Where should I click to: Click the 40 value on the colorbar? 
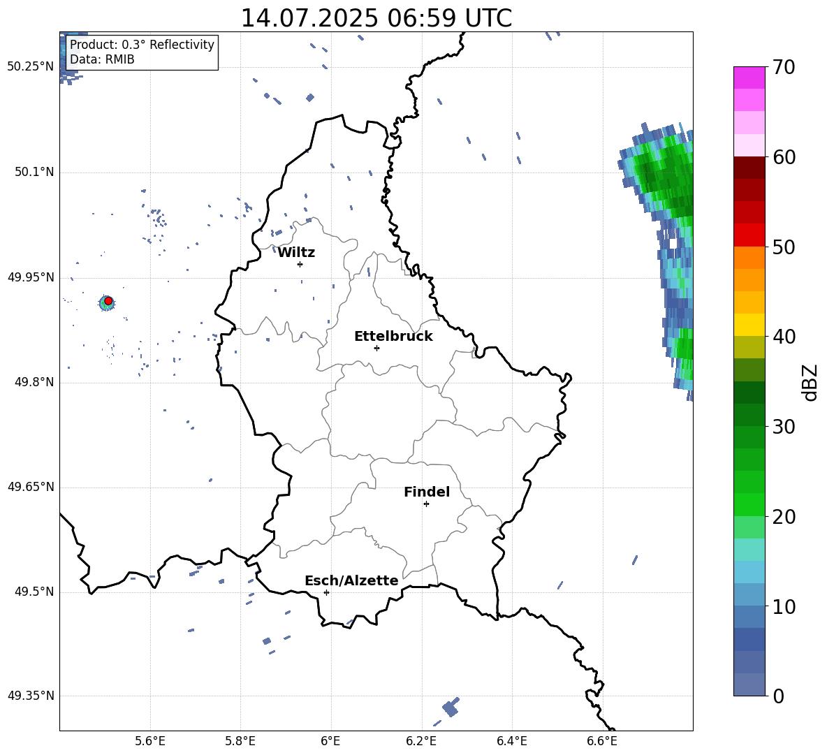(784, 337)
